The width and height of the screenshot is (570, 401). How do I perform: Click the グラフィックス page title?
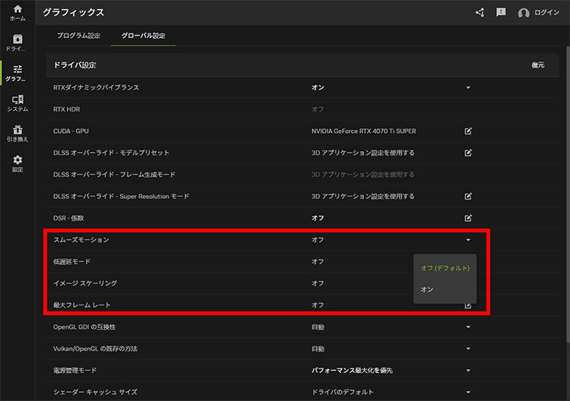(x=74, y=12)
